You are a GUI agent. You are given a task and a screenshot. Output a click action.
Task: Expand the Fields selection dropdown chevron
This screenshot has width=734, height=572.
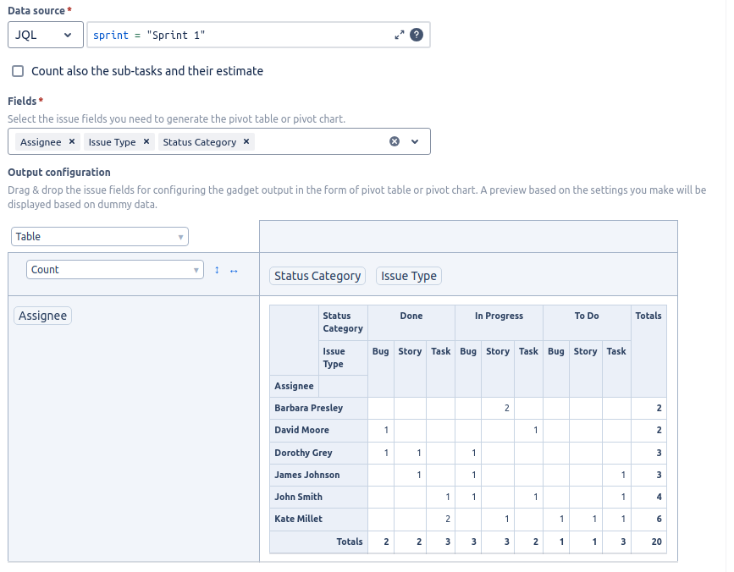coord(415,141)
